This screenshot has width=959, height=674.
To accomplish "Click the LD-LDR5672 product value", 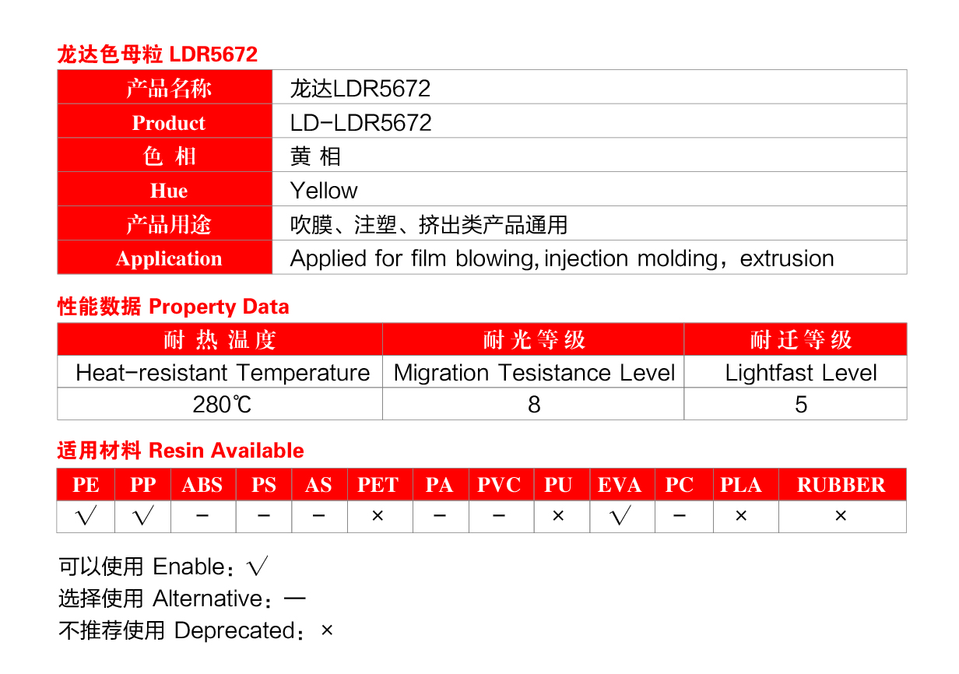I will 360,123.
